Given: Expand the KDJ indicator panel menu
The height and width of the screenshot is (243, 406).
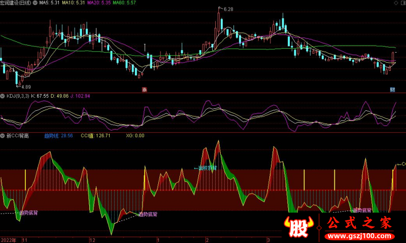Looking at the screenshot, I should pyautogui.click(x=3, y=96).
